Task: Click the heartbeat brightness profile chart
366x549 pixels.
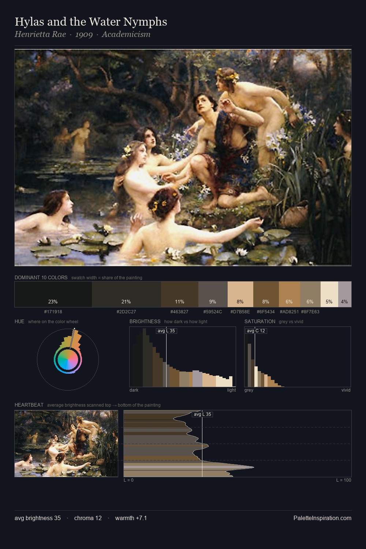Action: pyautogui.click(x=238, y=444)
